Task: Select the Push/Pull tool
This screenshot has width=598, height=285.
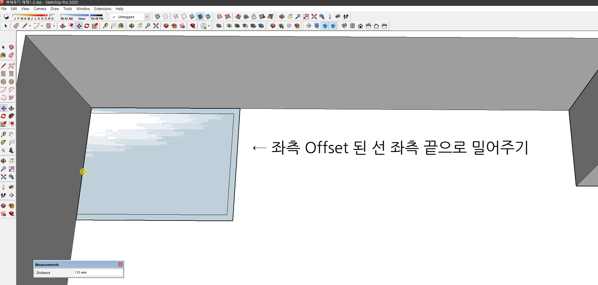Action: [x=11, y=108]
